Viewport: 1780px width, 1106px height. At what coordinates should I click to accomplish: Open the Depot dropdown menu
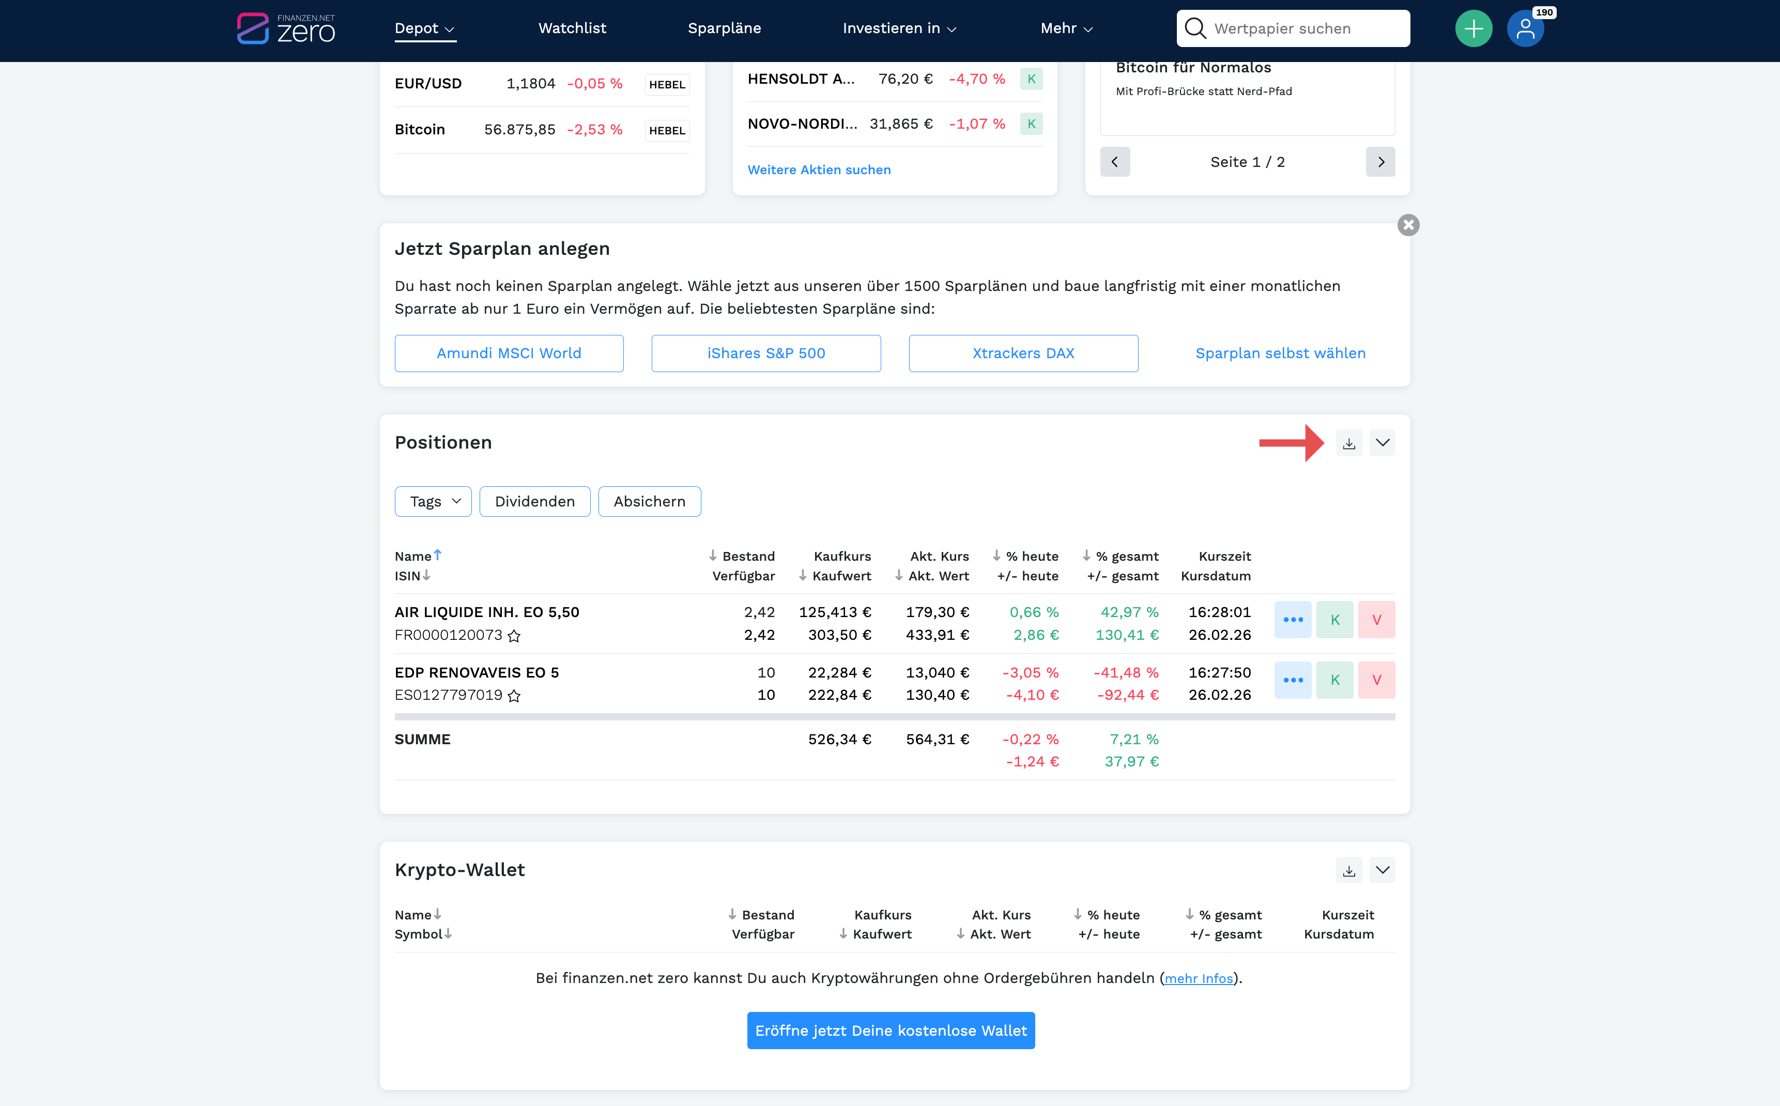[425, 28]
